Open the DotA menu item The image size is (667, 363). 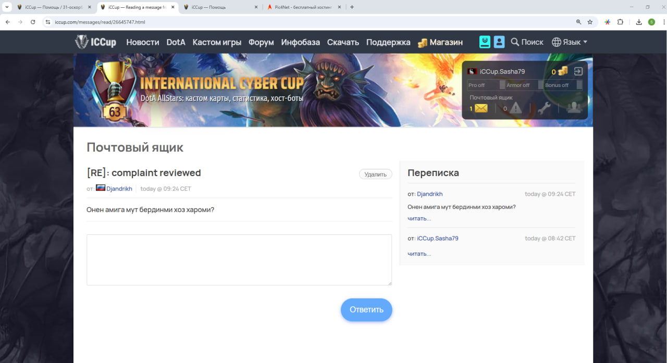(176, 42)
